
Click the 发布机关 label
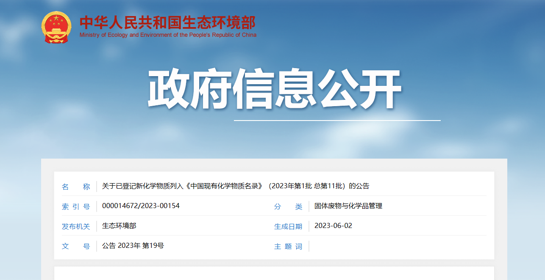[x=76, y=226]
